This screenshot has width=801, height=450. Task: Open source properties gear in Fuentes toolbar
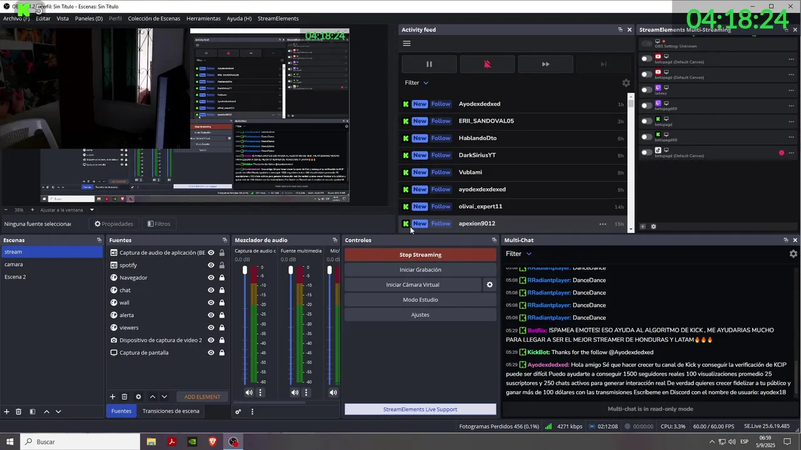138,397
